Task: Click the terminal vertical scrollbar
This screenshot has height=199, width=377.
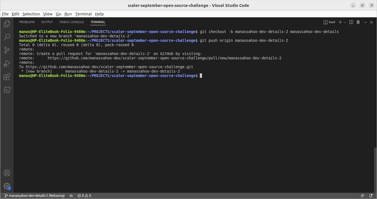Action: click(375, 170)
